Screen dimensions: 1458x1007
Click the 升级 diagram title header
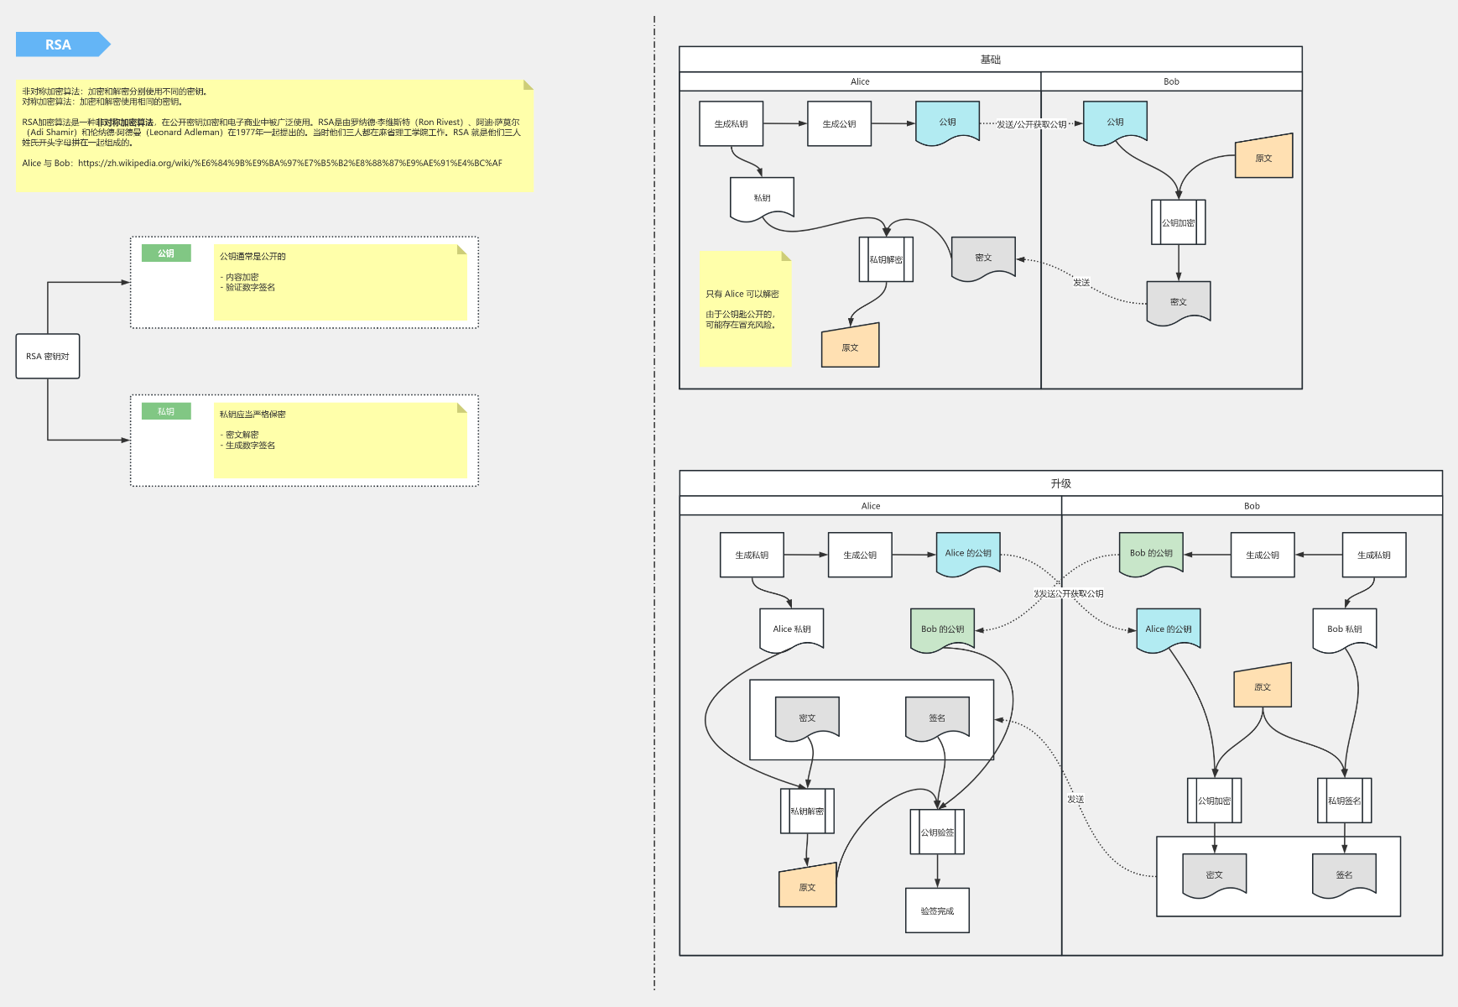click(x=1060, y=483)
